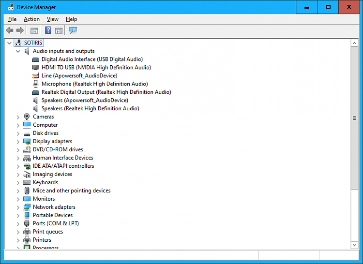The height and width of the screenshot is (264, 363).
Task: Click the blue Help question-mark icon
Action: (48, 30)
